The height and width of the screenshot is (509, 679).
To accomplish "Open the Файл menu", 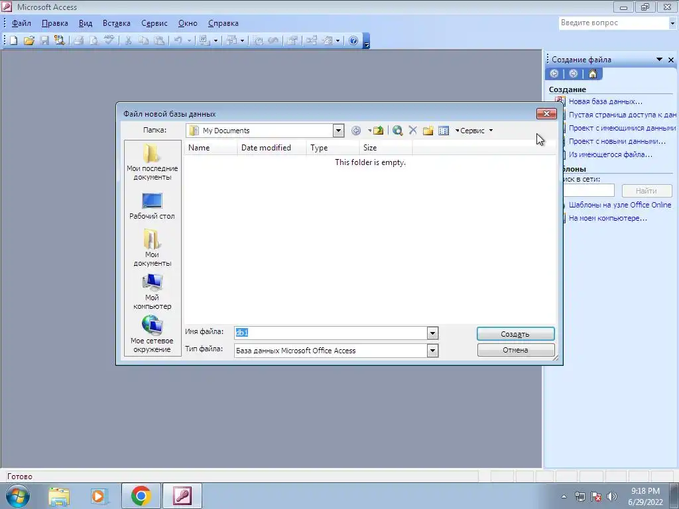I will 21,23.
